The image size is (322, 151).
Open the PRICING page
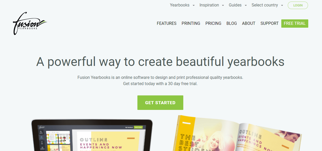pos(213,23)
